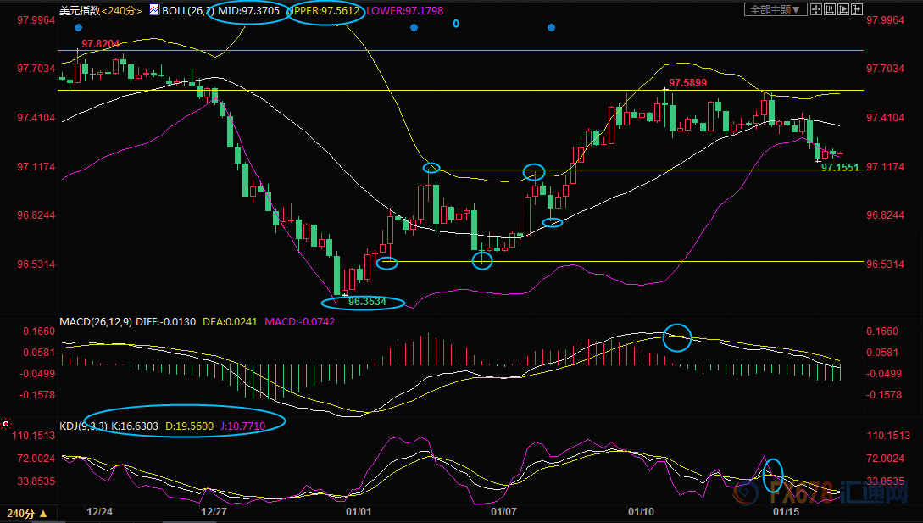Expand the 240分 period selector at bottom left
923x523 pixels.
click(27, 514)
